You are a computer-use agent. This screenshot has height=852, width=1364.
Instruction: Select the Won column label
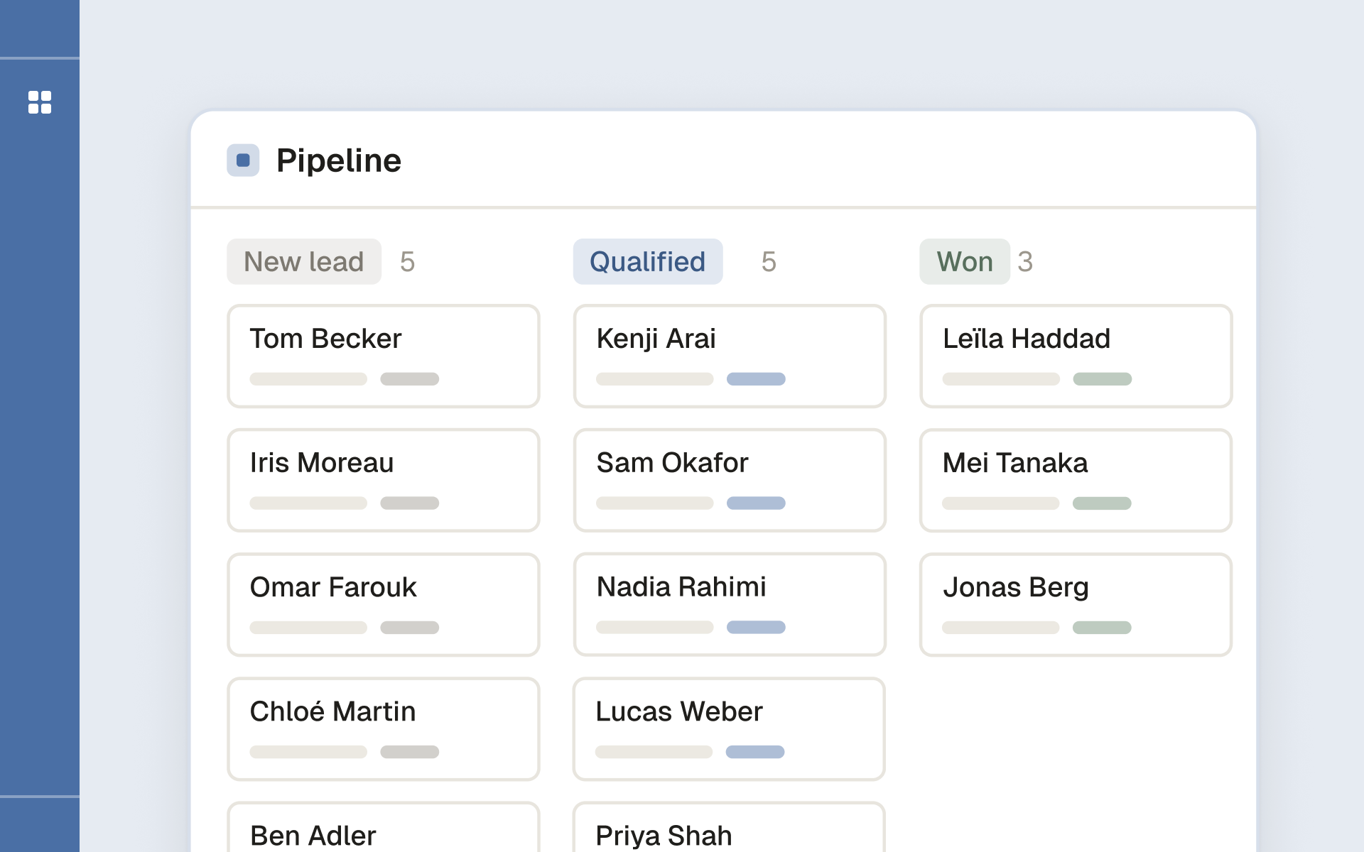pos(965,262)
